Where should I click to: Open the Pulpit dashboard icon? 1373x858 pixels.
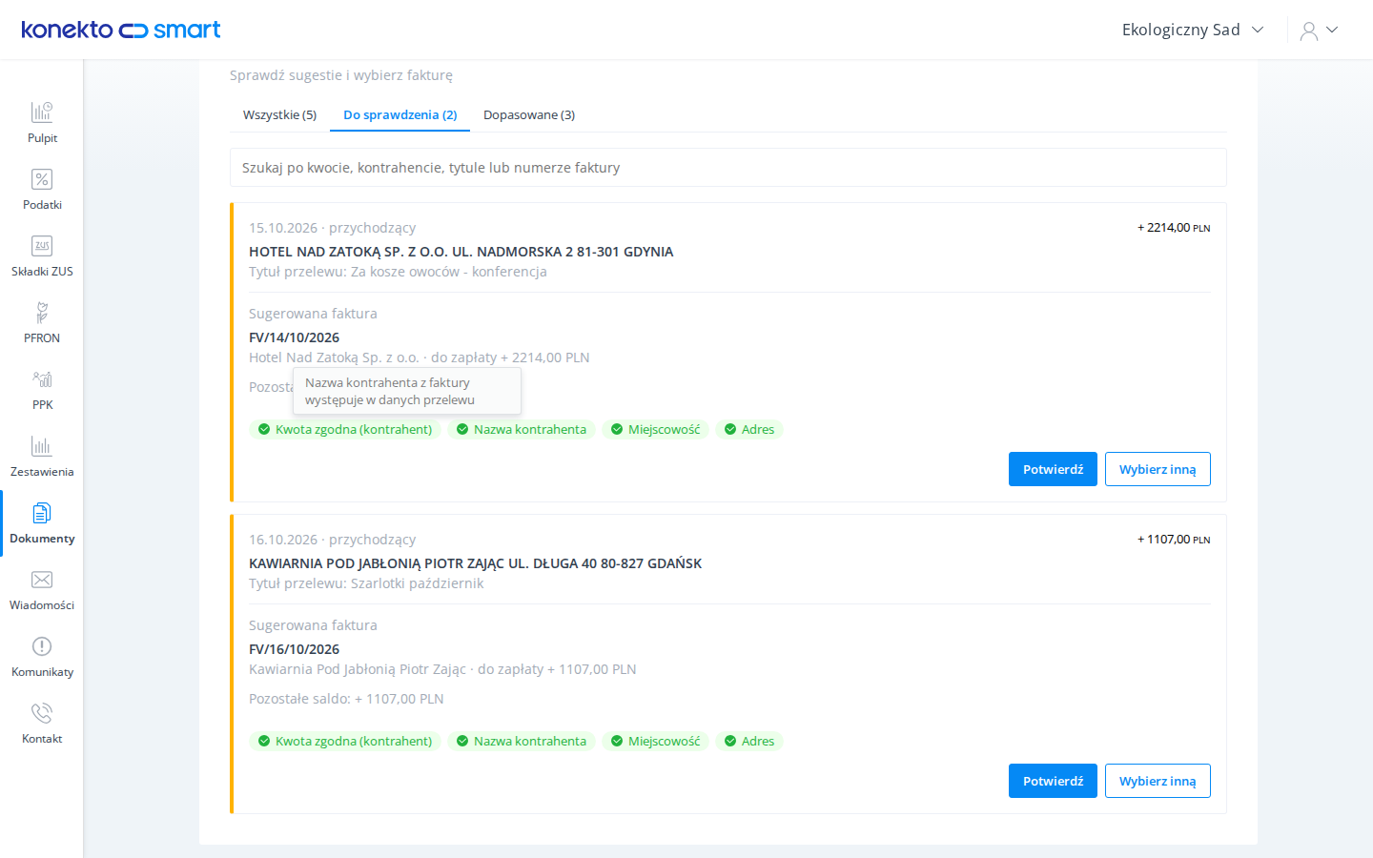click(x=42, y=112)
